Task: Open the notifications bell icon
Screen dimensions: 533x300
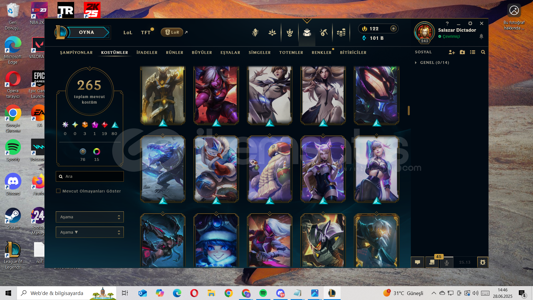Action: click(x=481, y=36)
